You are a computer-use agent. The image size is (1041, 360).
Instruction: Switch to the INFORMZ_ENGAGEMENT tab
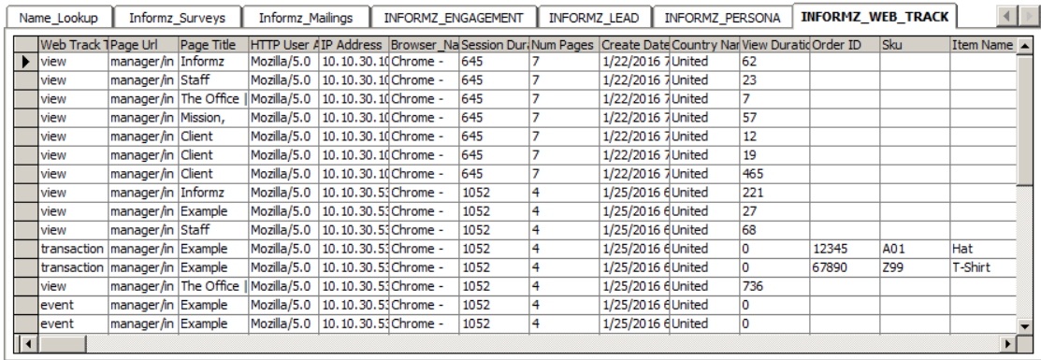coord(454,17)
